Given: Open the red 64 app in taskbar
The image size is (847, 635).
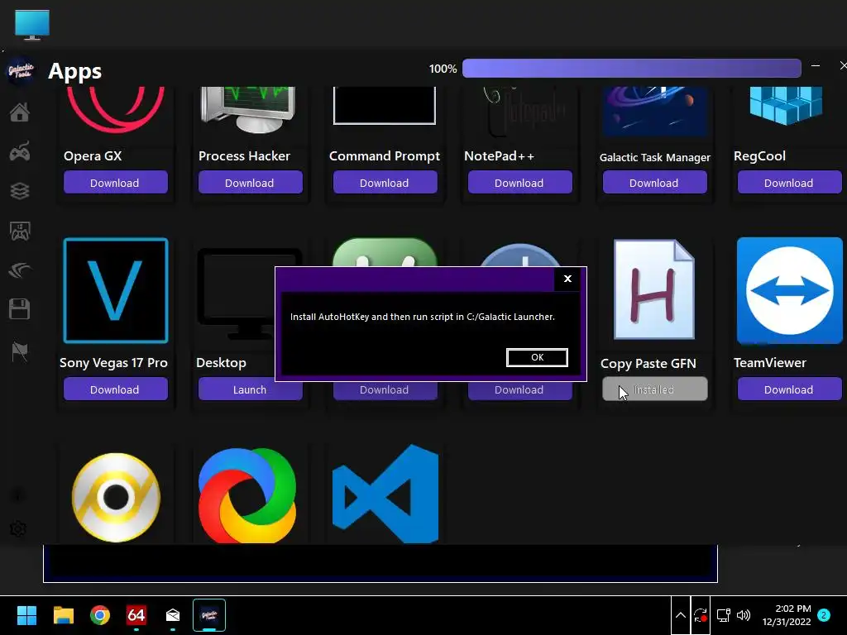Looking at the screenshot, I should 136,615.
